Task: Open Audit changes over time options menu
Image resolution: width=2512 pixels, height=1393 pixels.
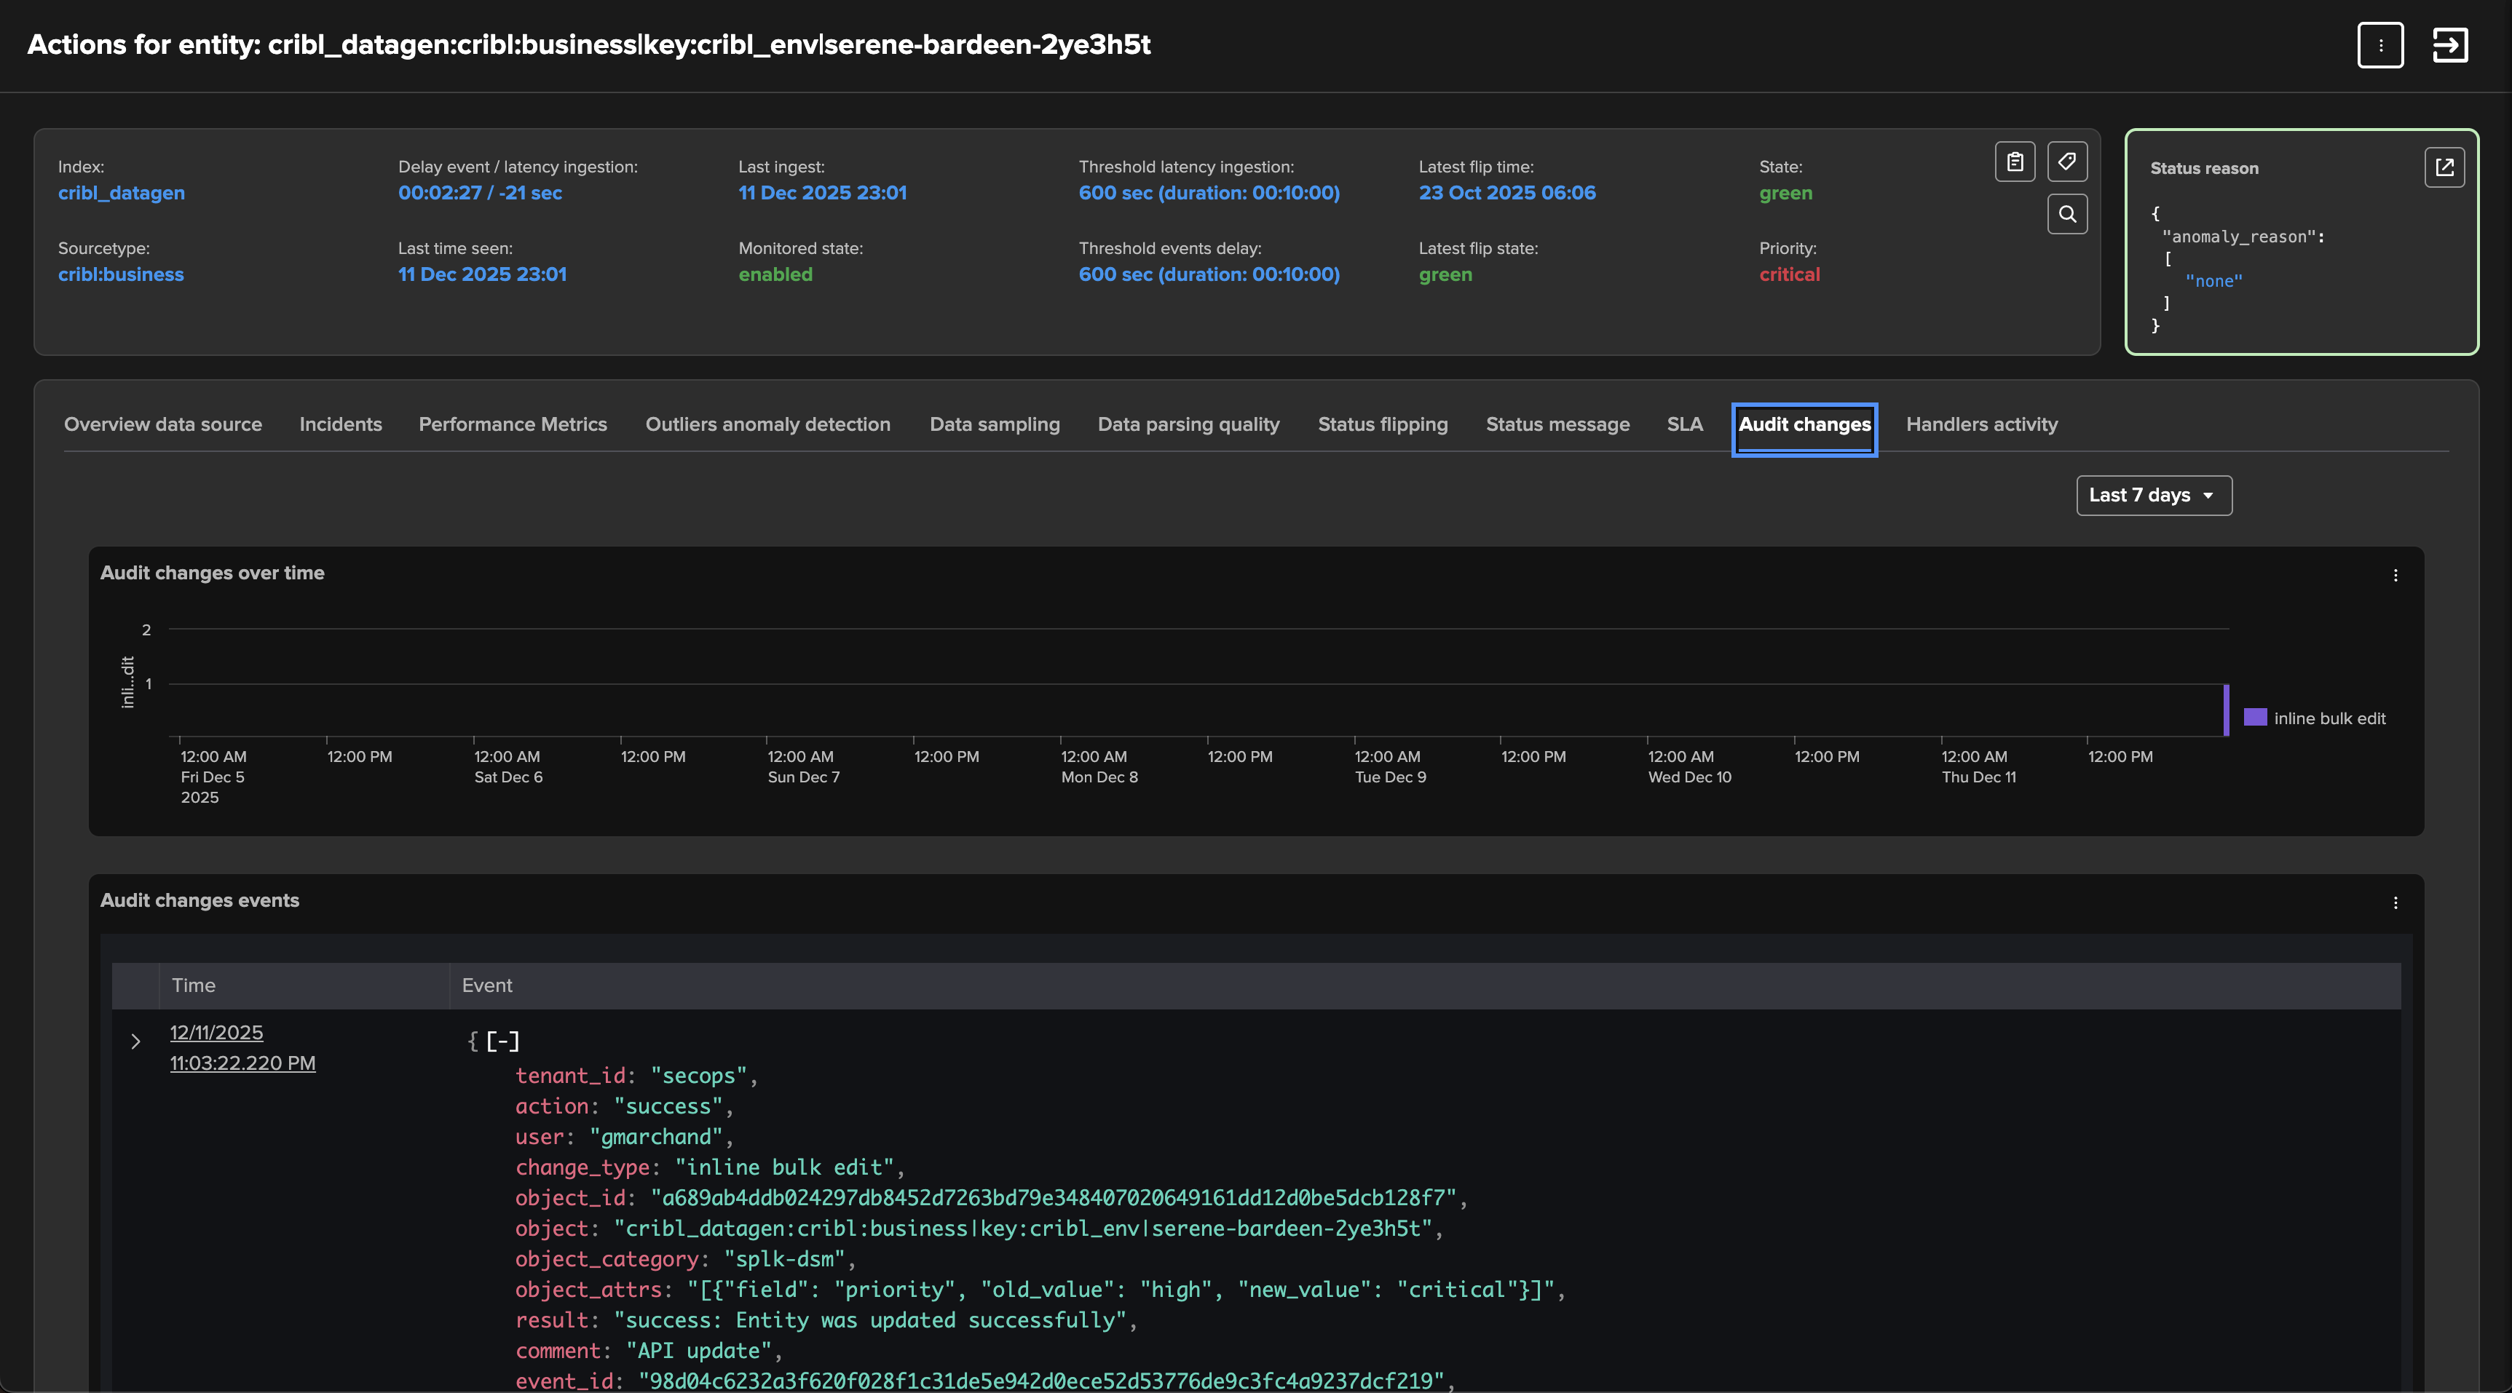Action: (2395, 575)
